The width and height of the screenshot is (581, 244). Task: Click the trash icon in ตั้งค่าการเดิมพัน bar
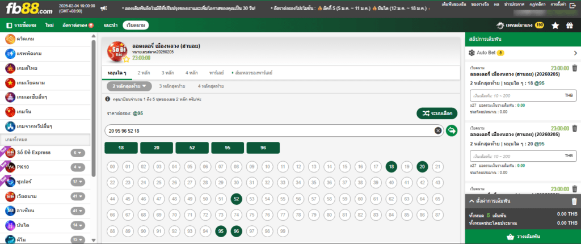tap(574, 201)
